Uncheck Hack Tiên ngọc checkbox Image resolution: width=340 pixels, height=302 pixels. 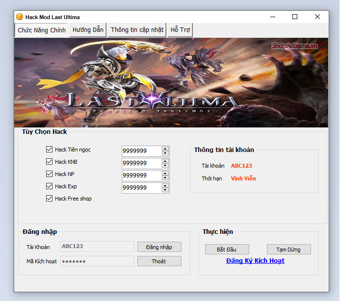pos(49,150)
